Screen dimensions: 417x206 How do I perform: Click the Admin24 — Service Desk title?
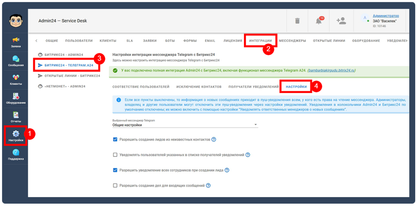[x=63, y=21]
